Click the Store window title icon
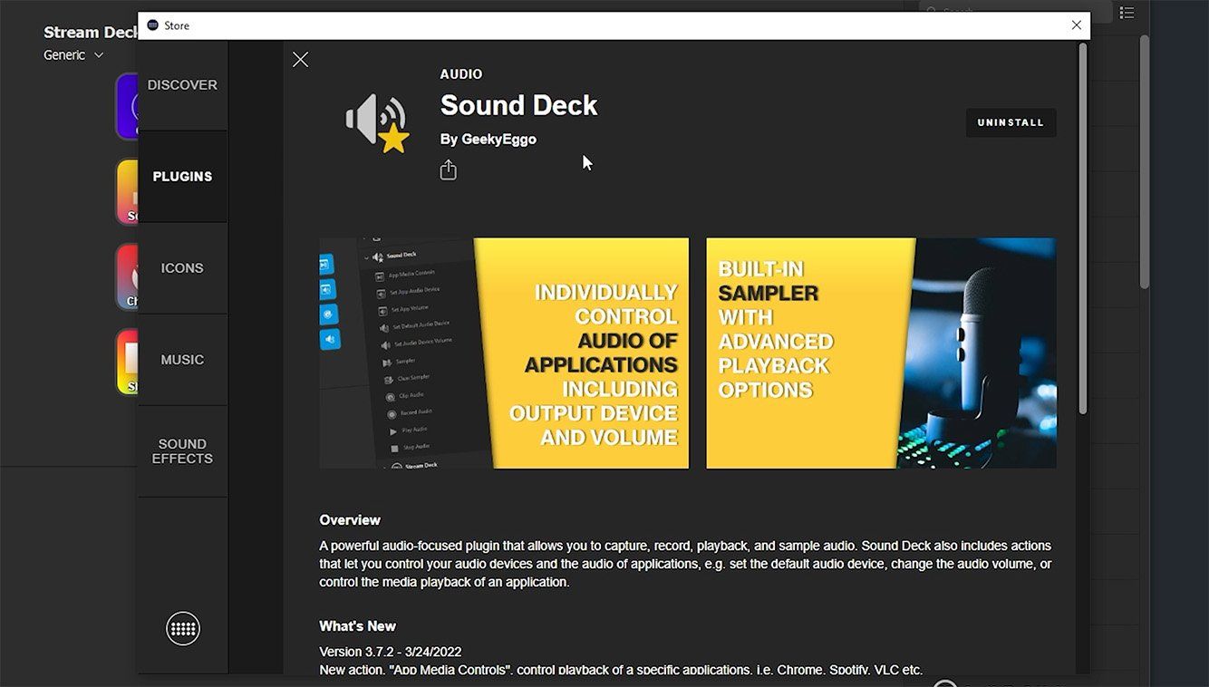This screenshot has width=1209, height=687. pos(152,25)
